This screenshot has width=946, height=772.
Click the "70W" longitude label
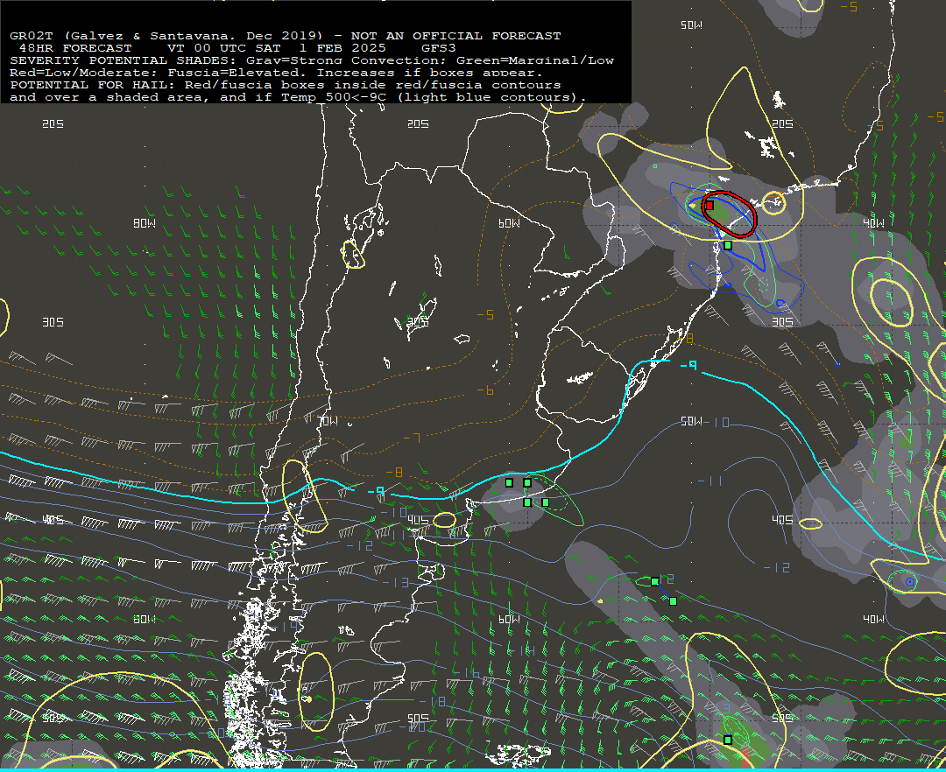pos(328,421)
